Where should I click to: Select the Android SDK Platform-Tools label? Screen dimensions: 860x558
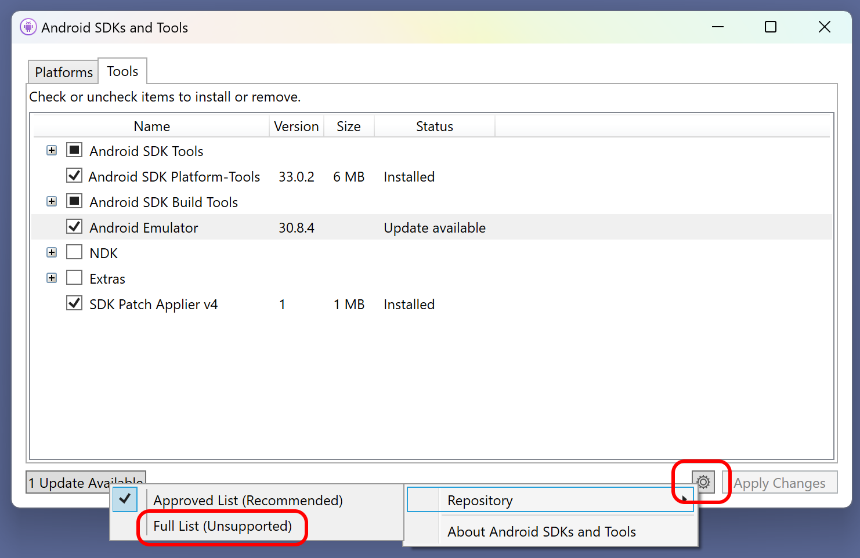(x=174, y=177)
